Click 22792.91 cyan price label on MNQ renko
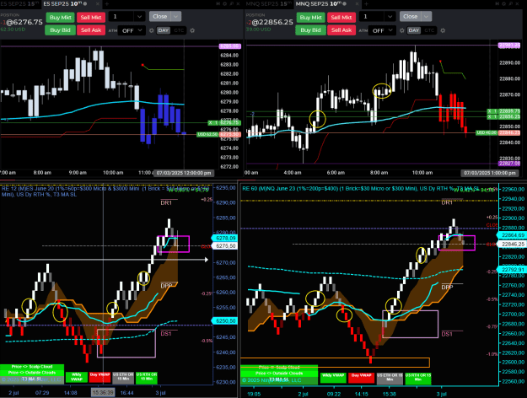527x398 pixels. (x=512, y=269)
